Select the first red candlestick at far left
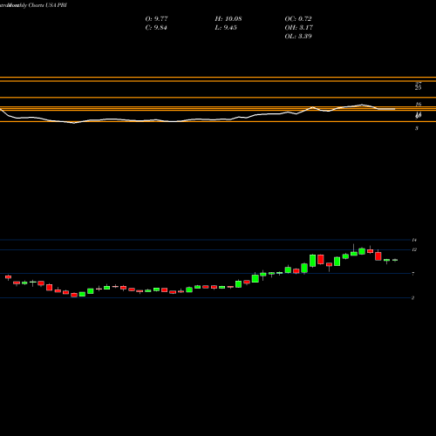 [x=8, y=277]
